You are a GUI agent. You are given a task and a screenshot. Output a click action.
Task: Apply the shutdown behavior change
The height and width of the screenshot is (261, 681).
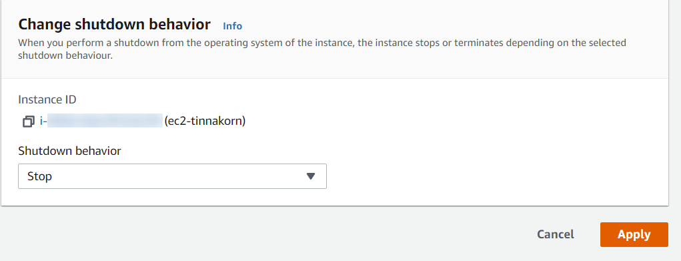634,234
